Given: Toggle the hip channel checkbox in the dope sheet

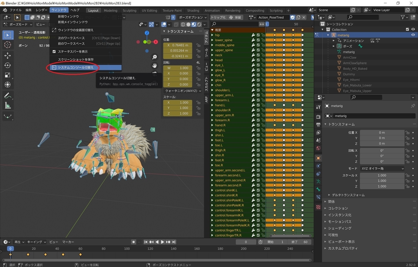Looking at the screenshot, I should click(258, 35).
